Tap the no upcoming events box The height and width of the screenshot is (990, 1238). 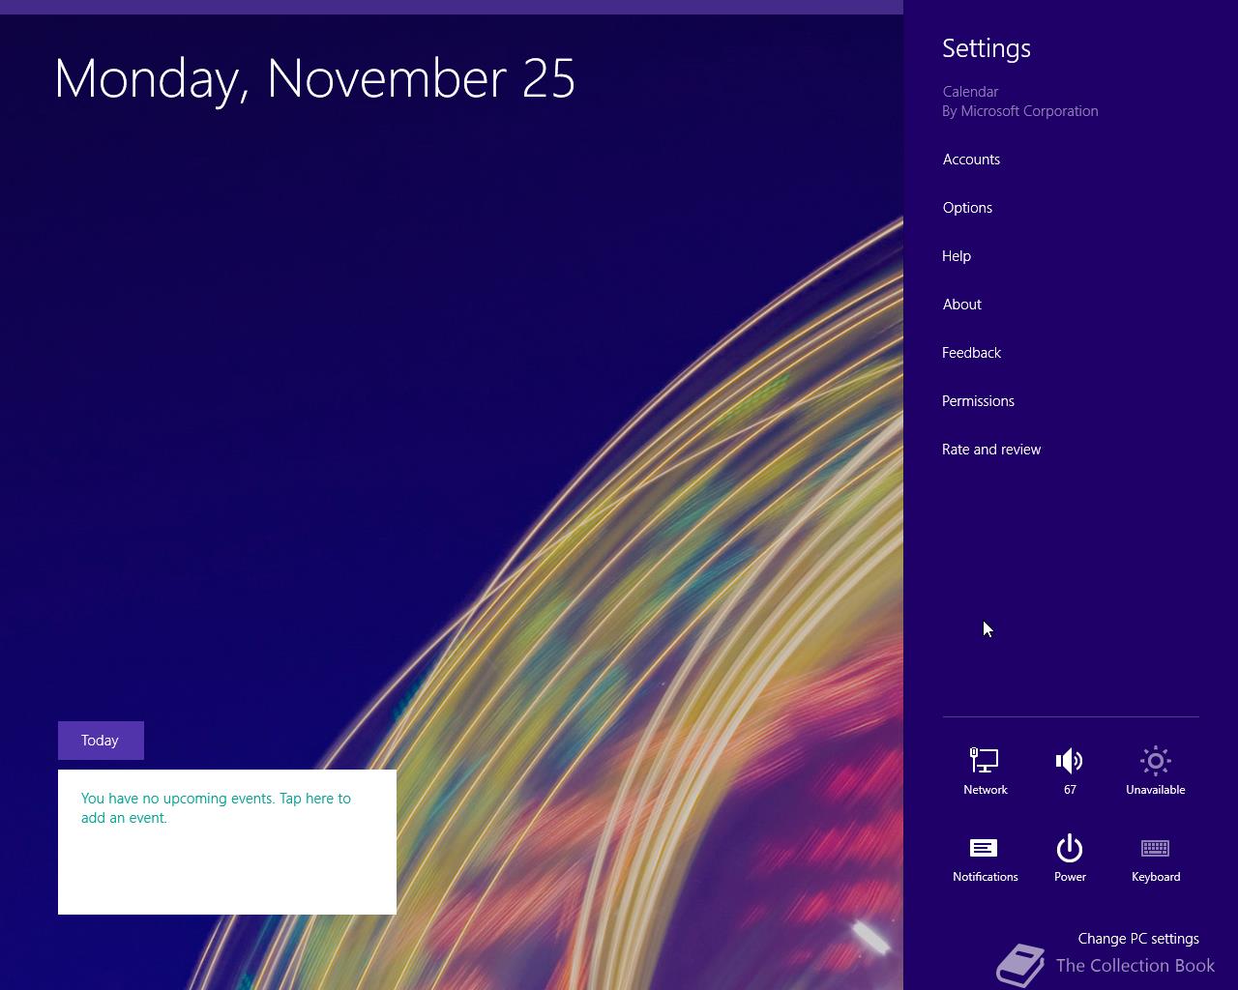[x=227, y=842]
